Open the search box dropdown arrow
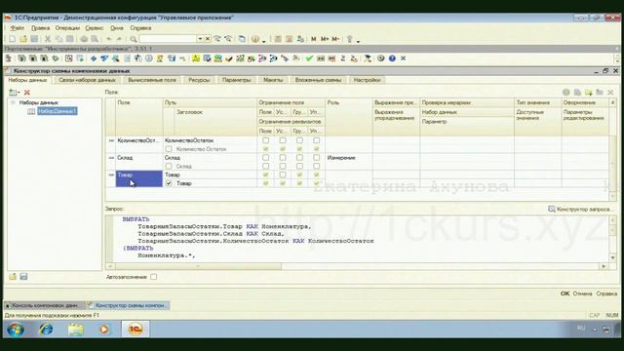The height and width of the screenshot is (351, 624). [200, 39]
